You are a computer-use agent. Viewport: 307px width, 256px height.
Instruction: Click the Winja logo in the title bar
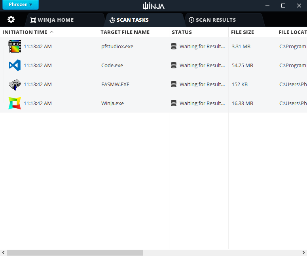[153, 6]
